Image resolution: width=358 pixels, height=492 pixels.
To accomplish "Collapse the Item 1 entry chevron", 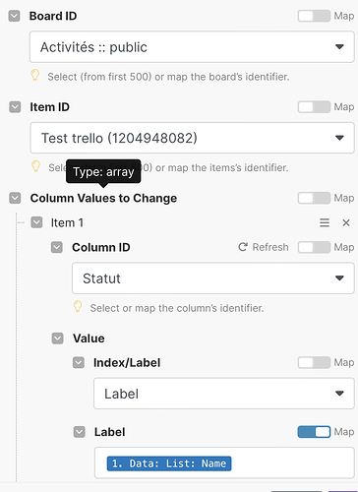I will [x=36, y=222].
